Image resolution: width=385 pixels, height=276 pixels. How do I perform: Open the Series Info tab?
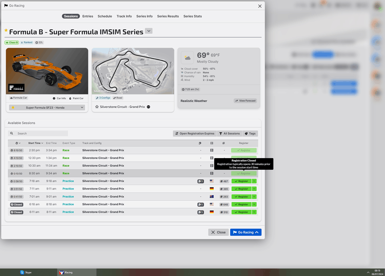(x=144, y=16)
